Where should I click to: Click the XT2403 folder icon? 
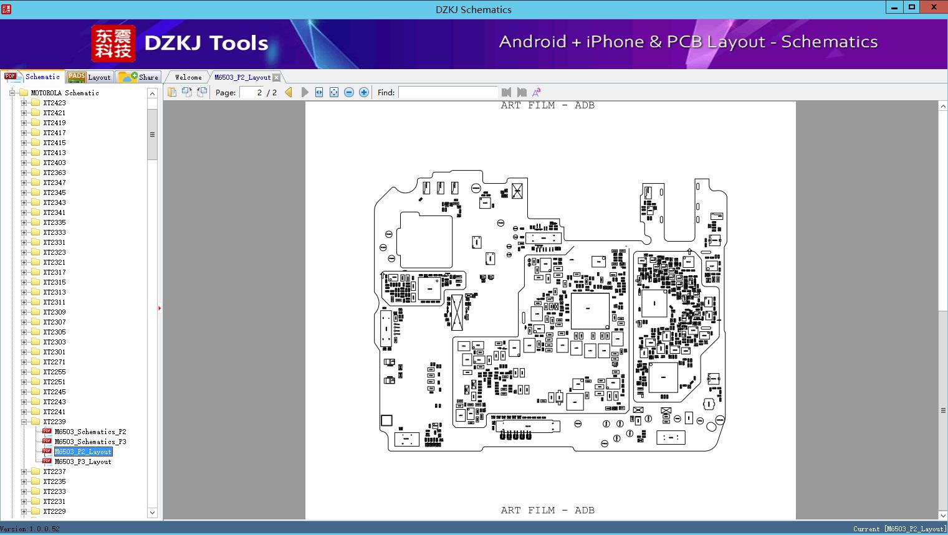[x=36, y=163]
